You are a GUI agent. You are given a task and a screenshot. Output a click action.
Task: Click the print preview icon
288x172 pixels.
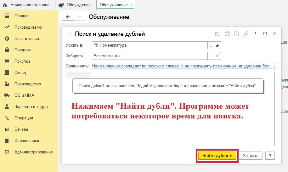[x=237, y=34]
